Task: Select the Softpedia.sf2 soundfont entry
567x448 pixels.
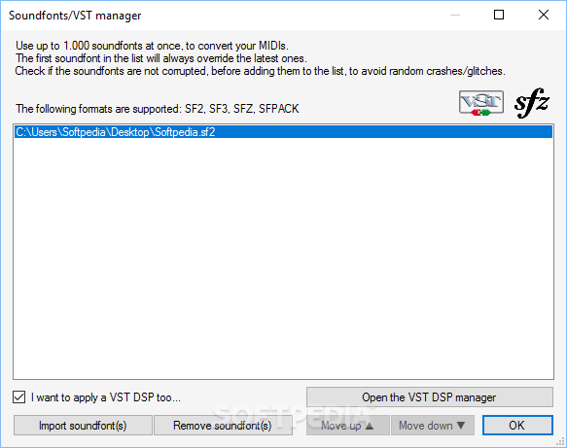Action: (x=284, y=132)
